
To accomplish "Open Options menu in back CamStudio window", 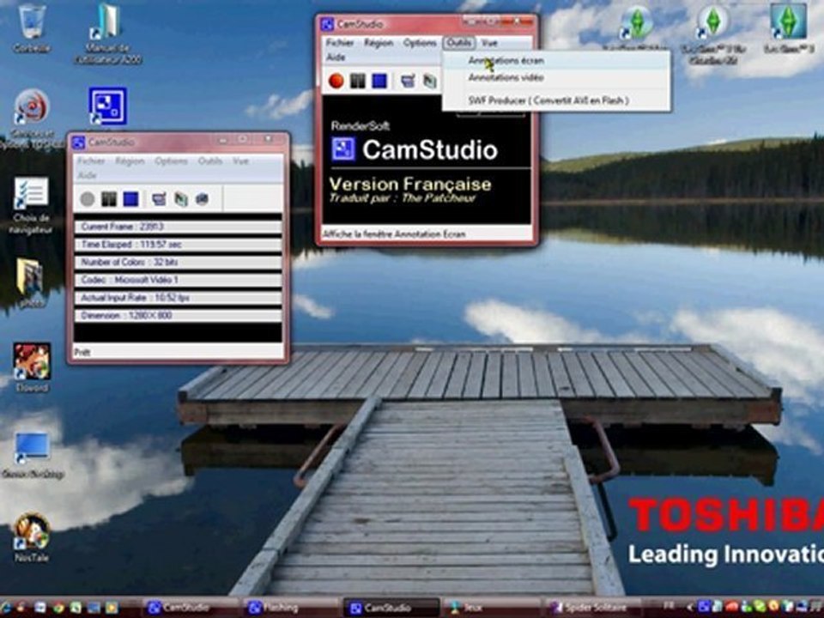I will (171, 161).
